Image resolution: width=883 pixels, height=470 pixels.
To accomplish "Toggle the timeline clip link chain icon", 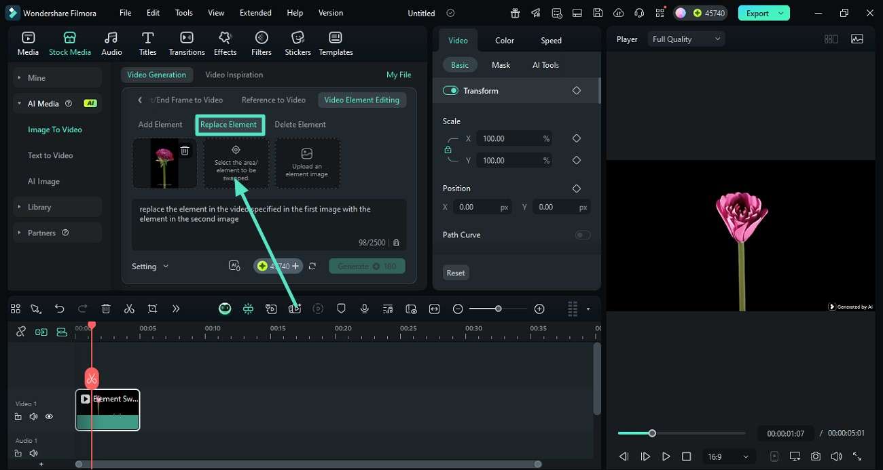I will (x=21, y=332).
